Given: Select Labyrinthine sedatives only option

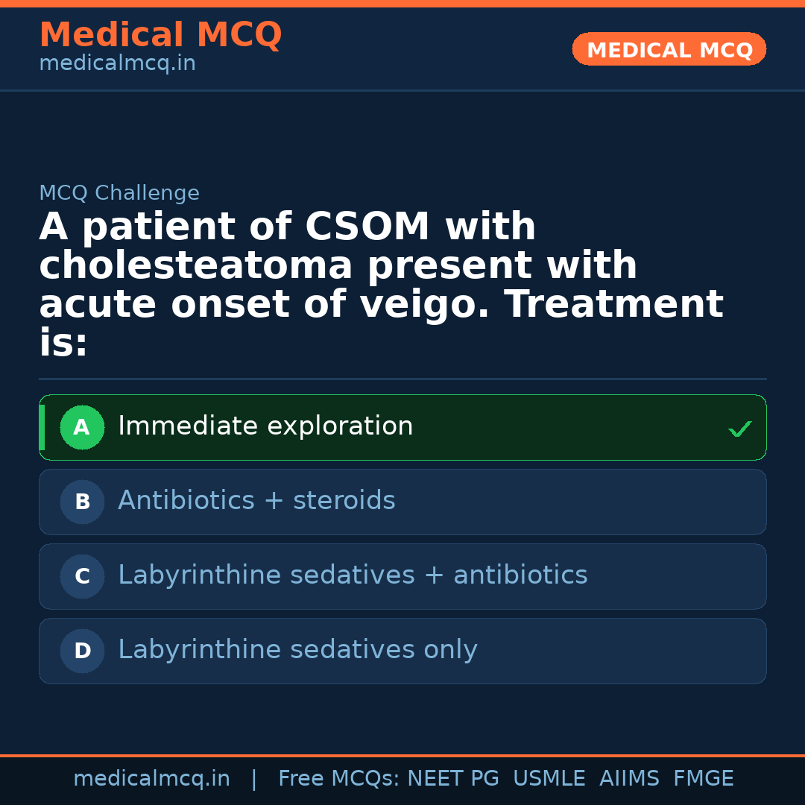Looking at the screenshot, I should coord(297,650).
